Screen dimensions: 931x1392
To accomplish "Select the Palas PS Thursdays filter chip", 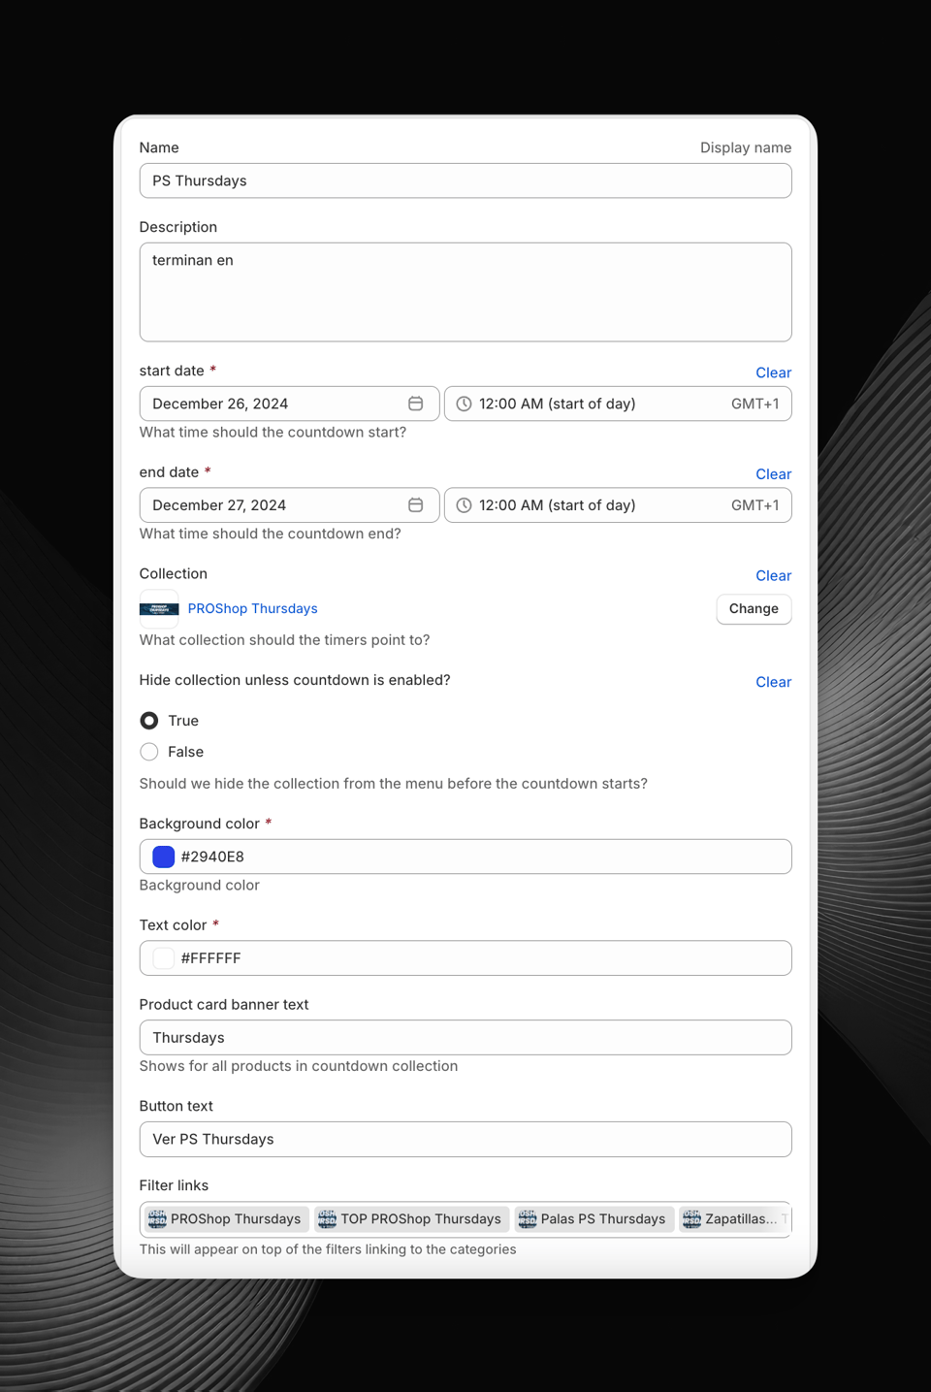I will tap(594, 1219).
